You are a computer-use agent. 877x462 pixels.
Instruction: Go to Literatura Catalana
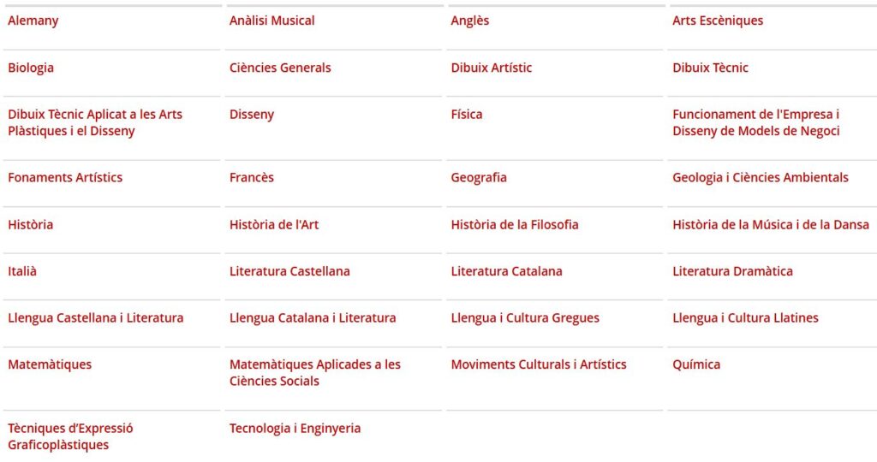[507, 271]
